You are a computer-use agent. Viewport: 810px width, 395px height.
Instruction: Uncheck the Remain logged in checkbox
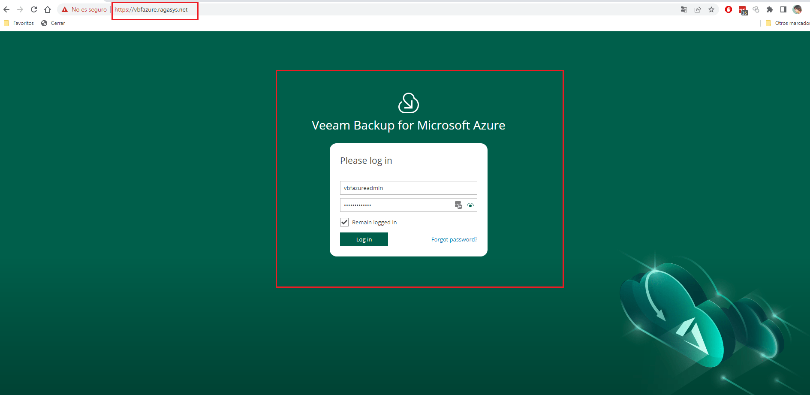pos(344,222)
